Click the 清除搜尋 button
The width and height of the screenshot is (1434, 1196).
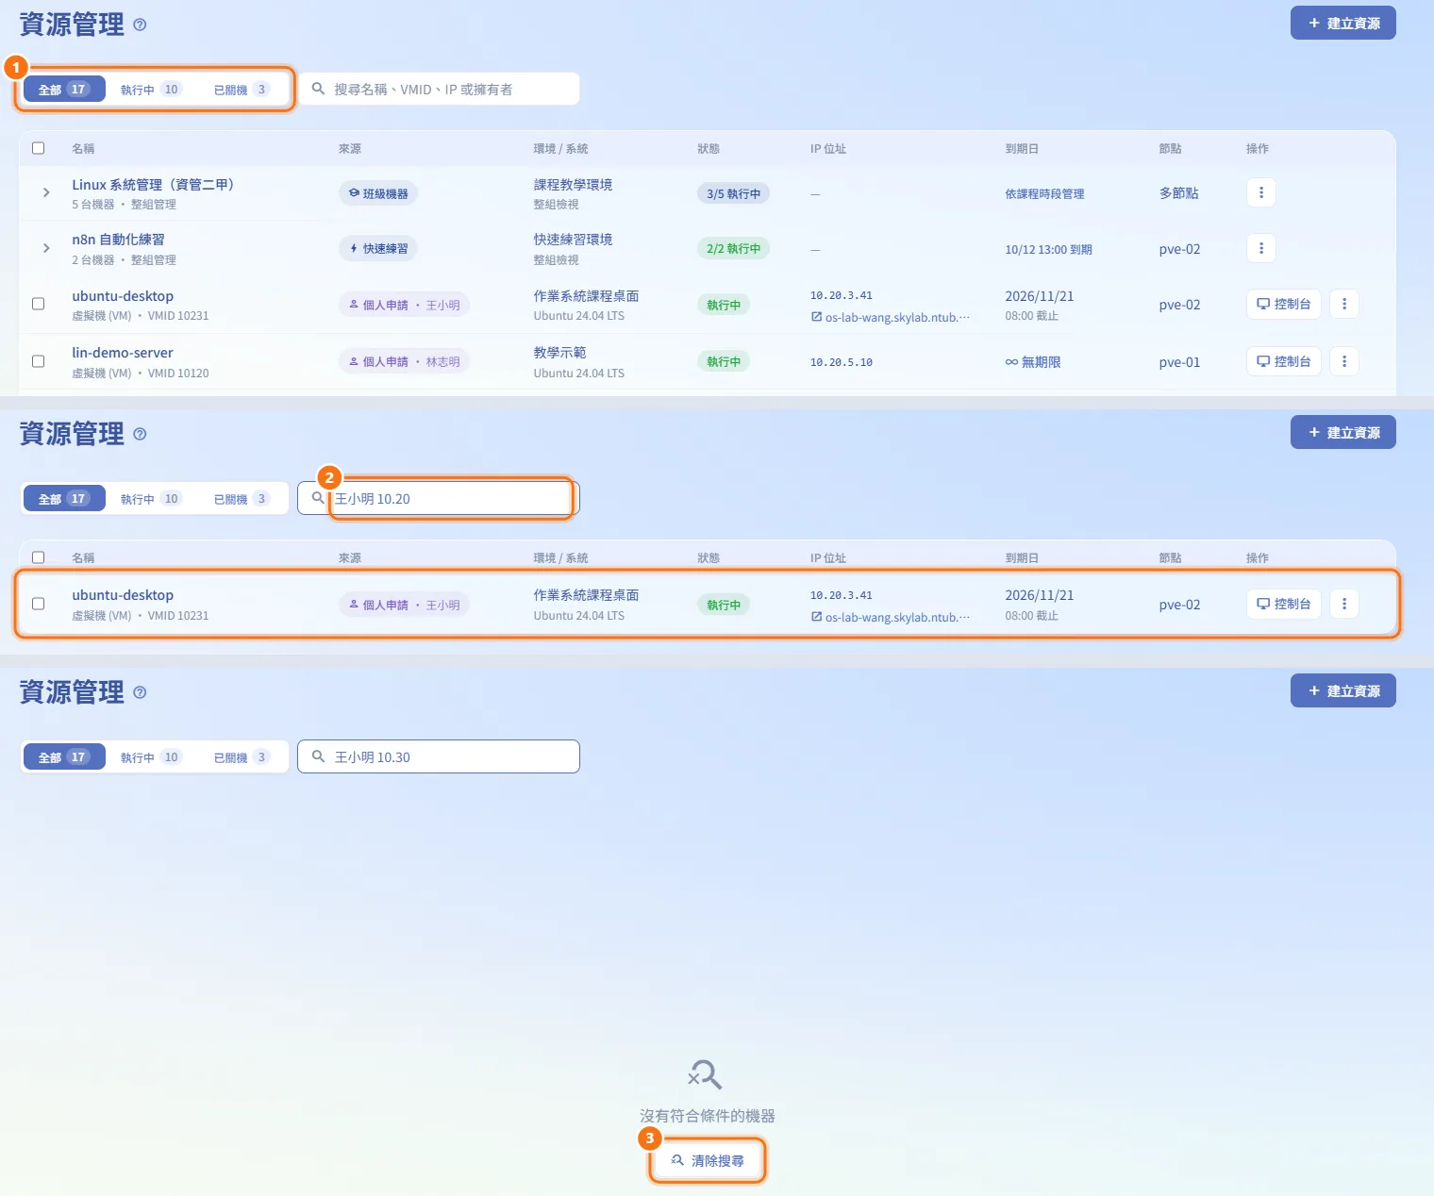click(708, 1160)
